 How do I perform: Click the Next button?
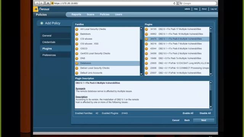click(204, 120)
